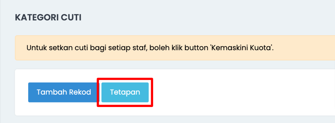Open leave category settings via Tetapan
335x123 pixels.
(x=125, y=92)
